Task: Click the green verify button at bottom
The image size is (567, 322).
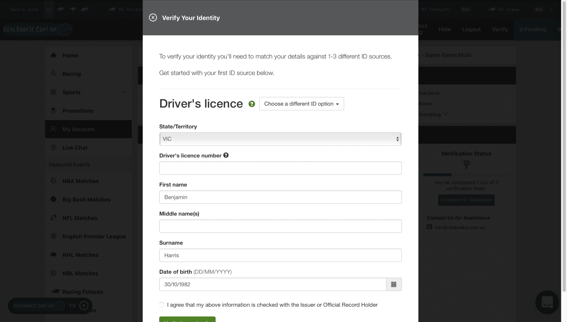Action: (x=187, y=319)
